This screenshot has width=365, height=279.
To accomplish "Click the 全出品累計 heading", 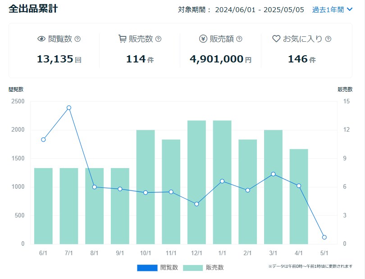I will (x=33, y=9).
